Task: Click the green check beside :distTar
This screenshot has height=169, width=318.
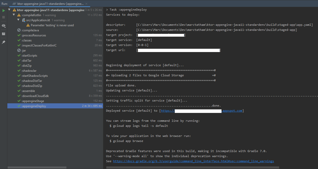Action: 19,61
